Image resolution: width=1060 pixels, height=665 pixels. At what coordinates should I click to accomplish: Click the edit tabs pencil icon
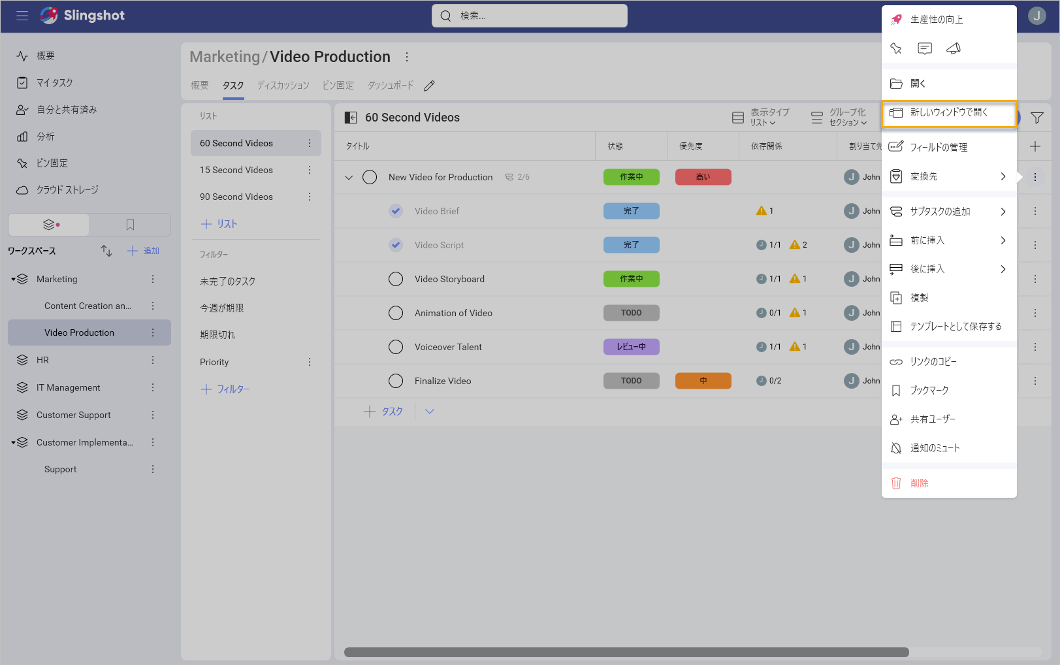pos(429,86)
